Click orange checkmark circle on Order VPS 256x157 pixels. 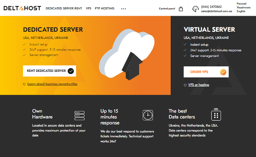(223, 72)
